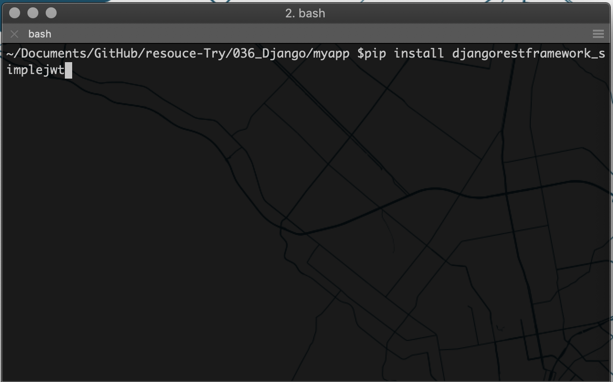Viewport: 613px width, 382px height.
Task: Open the tab list hamburger menu
Action: [598, 34]
